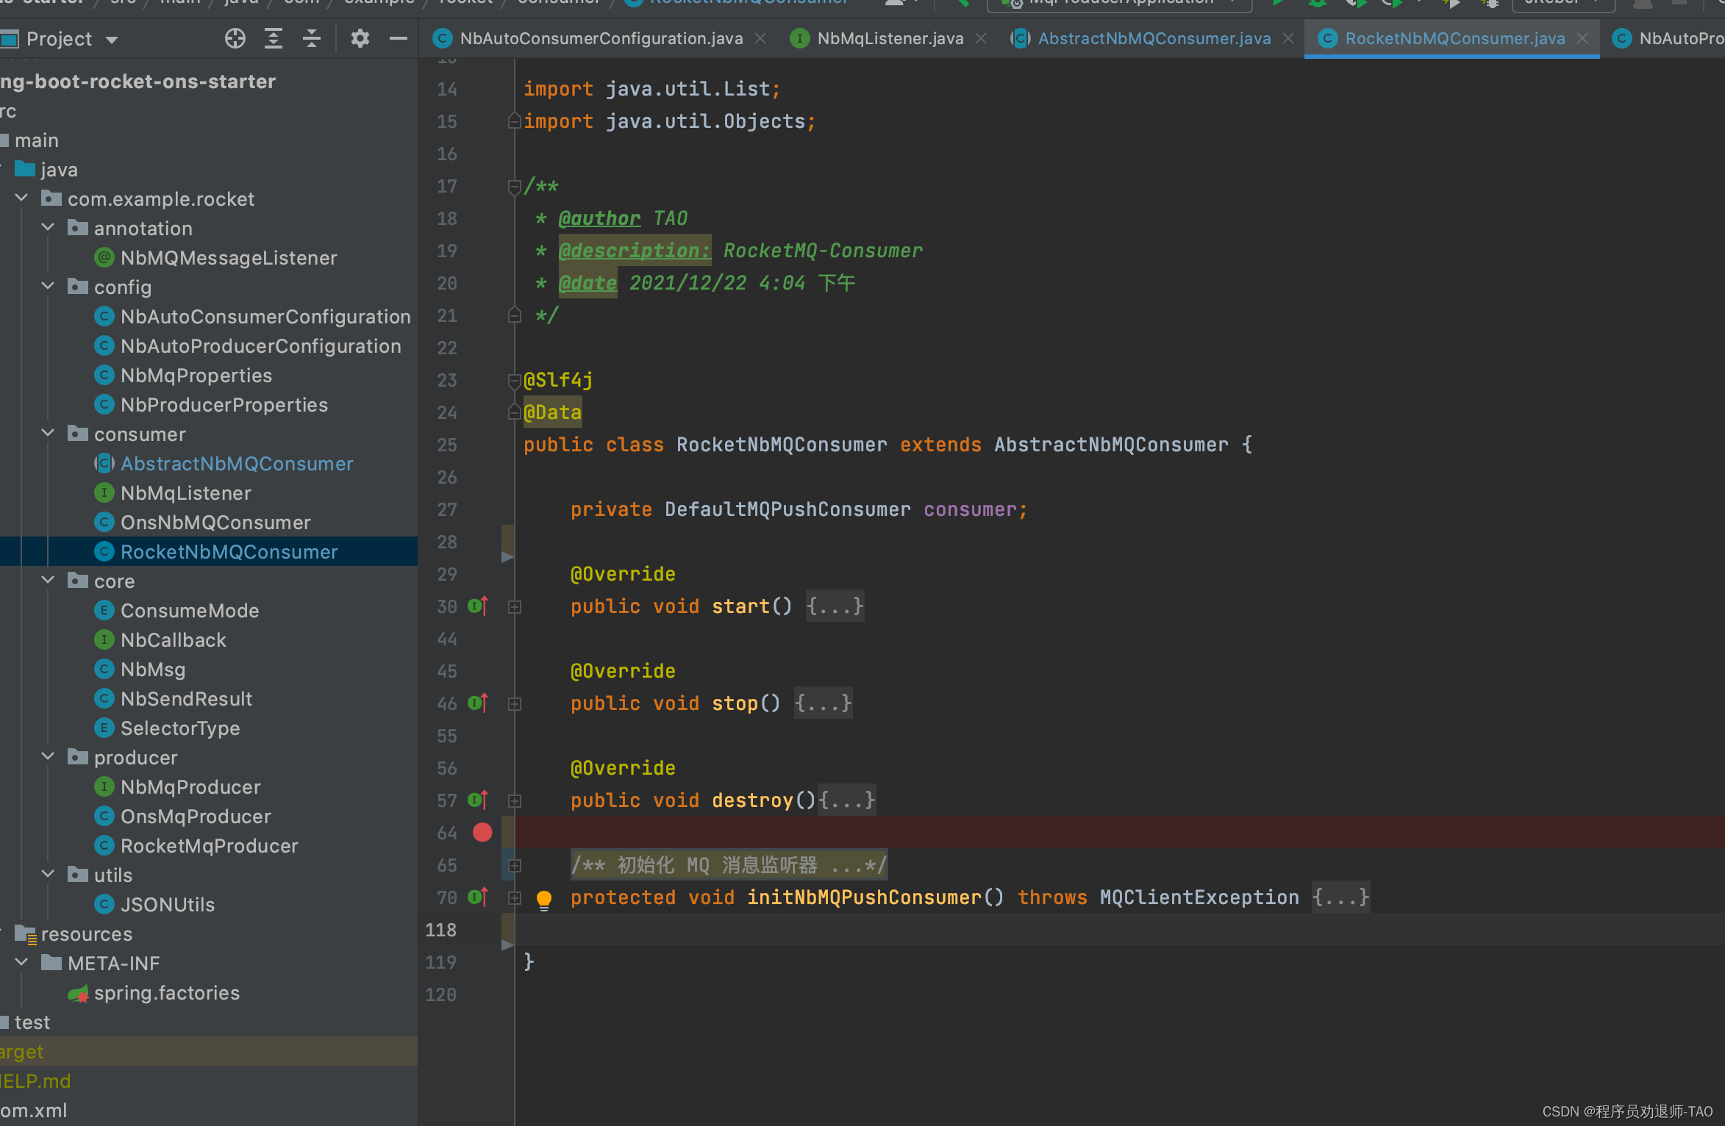
Task: Expand folded start() method body
Action: click(x=835, y=606)
